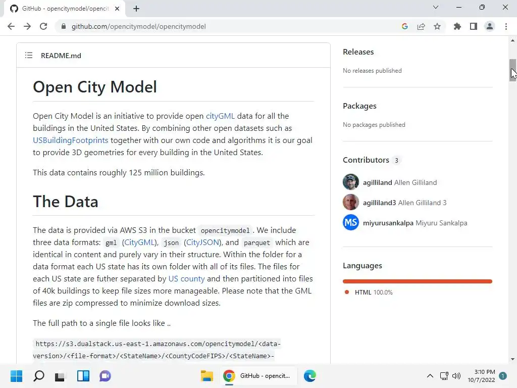Open the notification badge in tray

503,376
